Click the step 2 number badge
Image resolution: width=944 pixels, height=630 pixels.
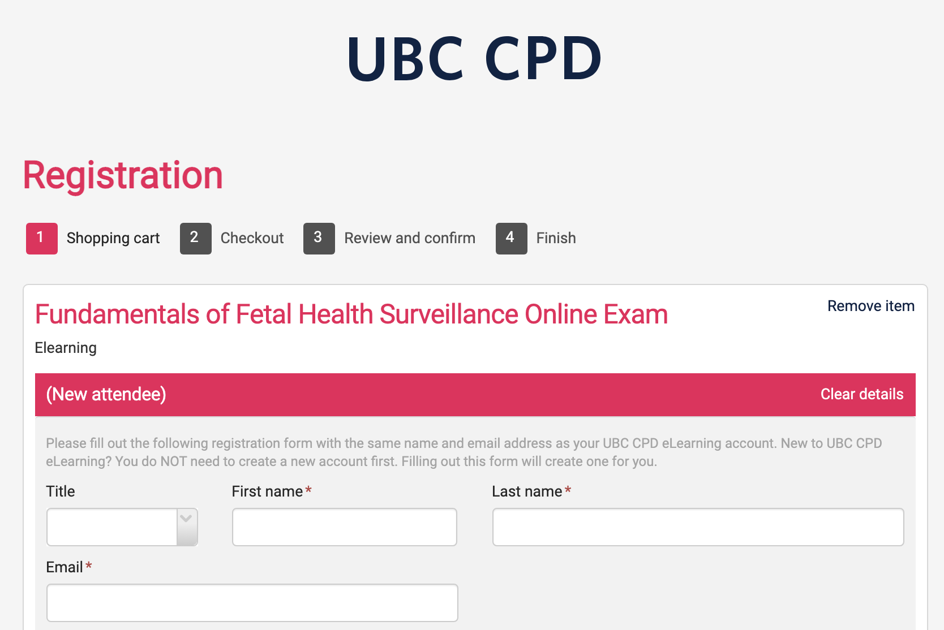[195, 238]
